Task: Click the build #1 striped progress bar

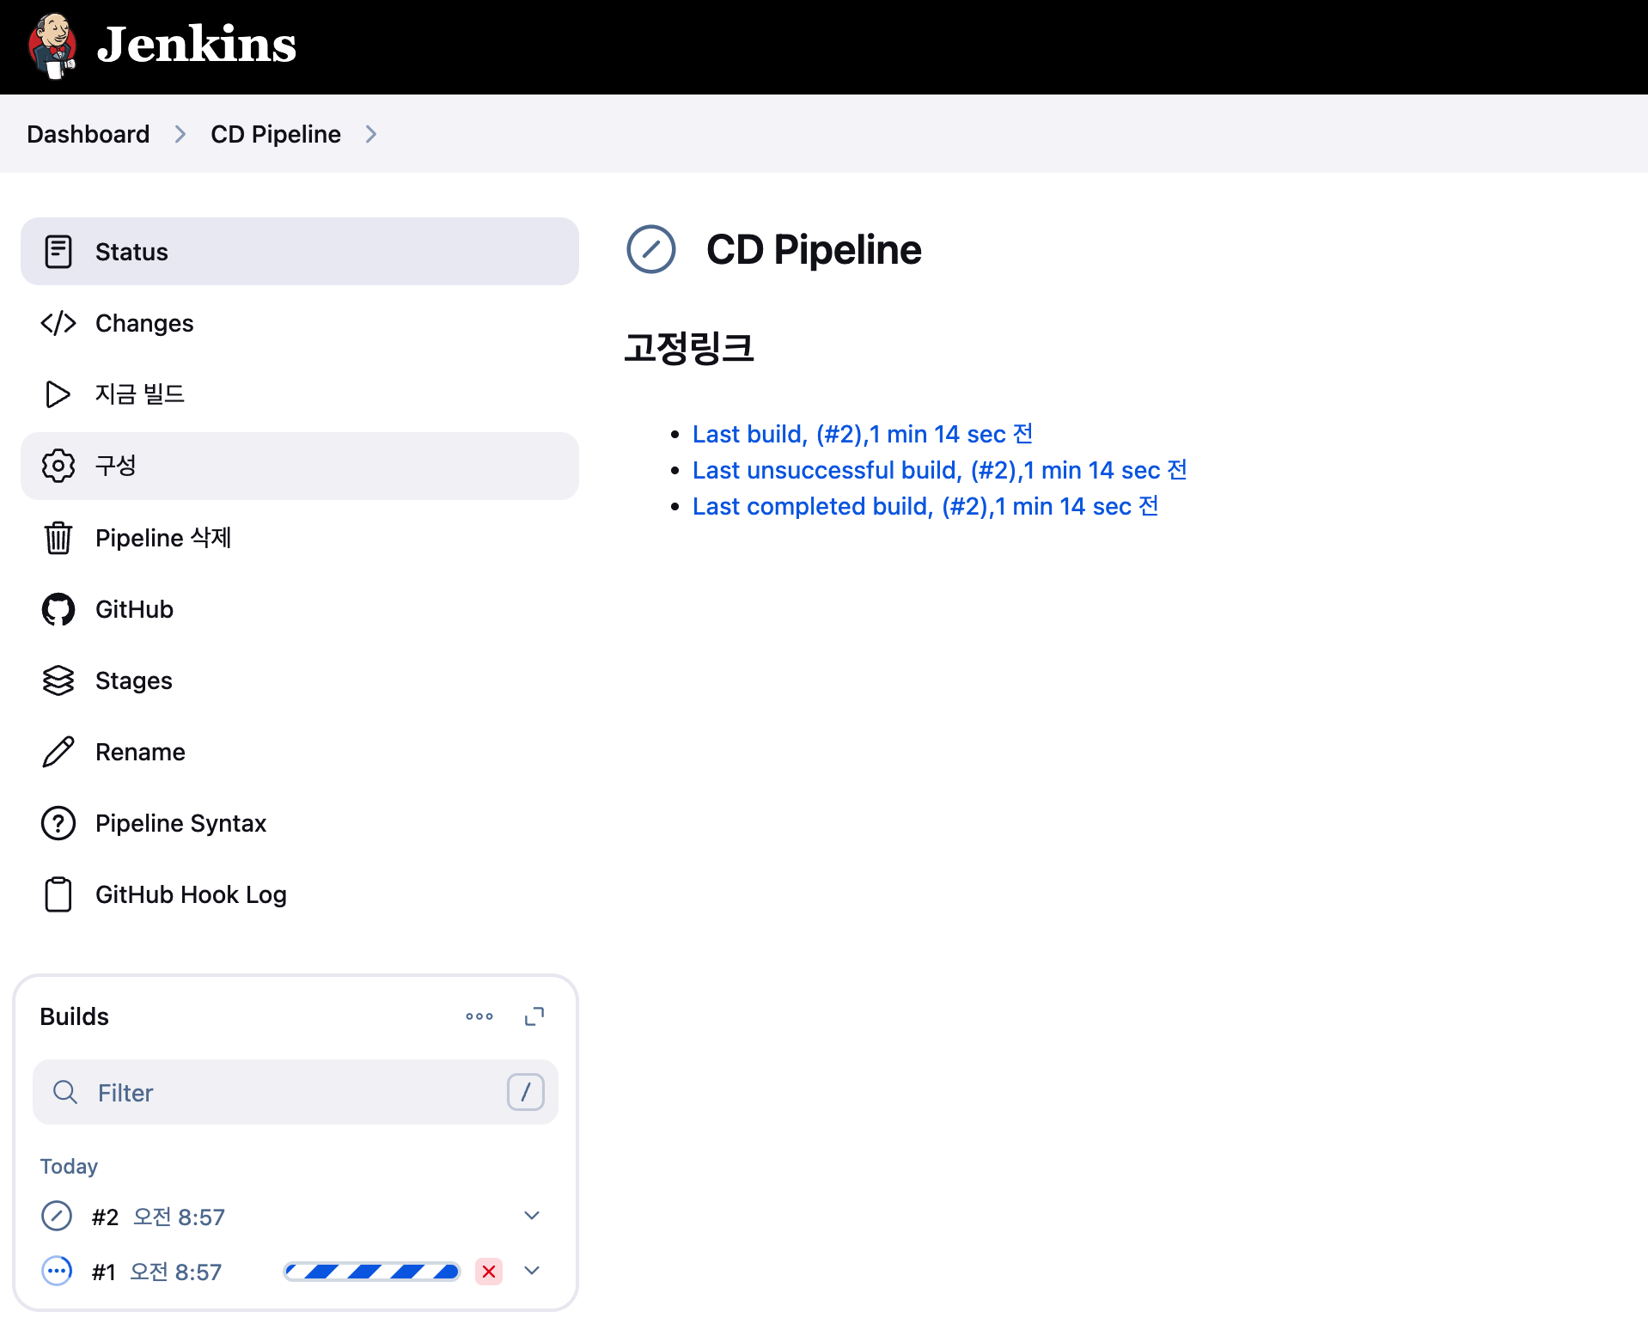Action: pos(371,1272)
